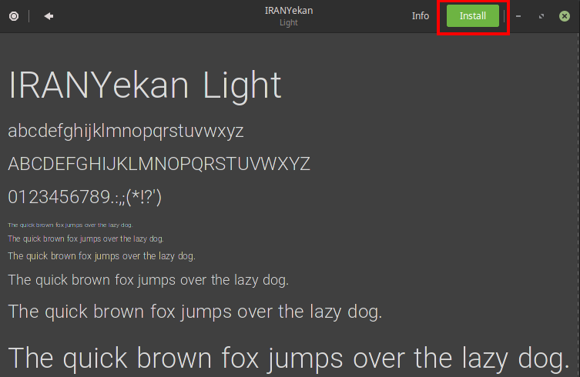Open the Info view
This screenshot has height=377, width=580.
pyautogui.click(x=421, y=16)
